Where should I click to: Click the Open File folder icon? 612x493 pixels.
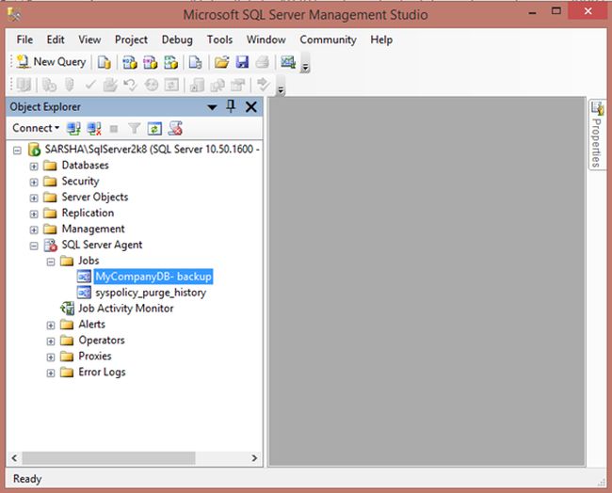[x=221, y=62]
